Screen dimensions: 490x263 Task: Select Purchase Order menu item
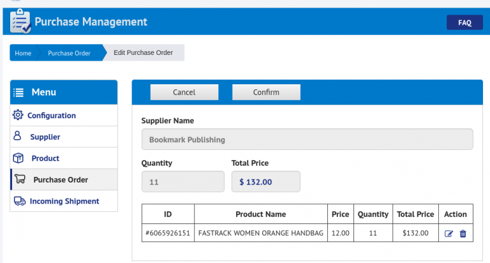64,179
